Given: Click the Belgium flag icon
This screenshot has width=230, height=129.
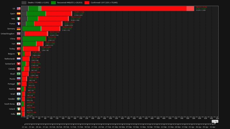Looking at the screenshot, I should 19,54.
